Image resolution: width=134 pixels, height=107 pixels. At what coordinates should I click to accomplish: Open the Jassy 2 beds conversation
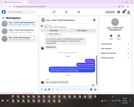(19, 24)
